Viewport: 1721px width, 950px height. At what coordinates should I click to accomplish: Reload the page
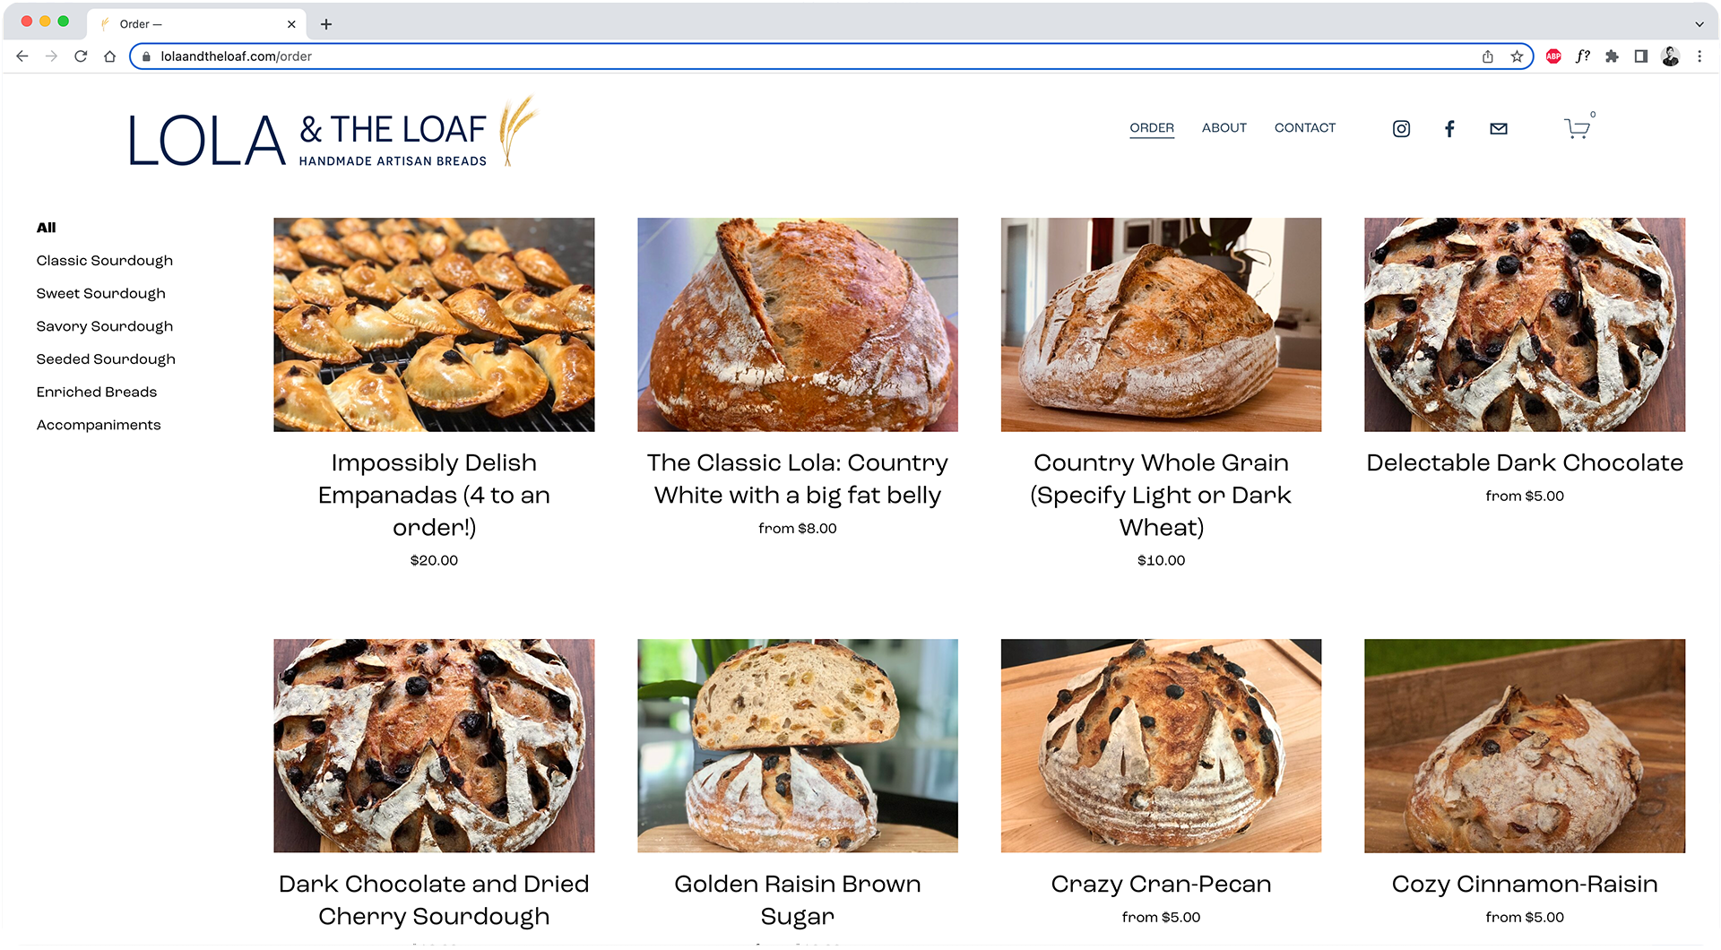pos(81,56)
